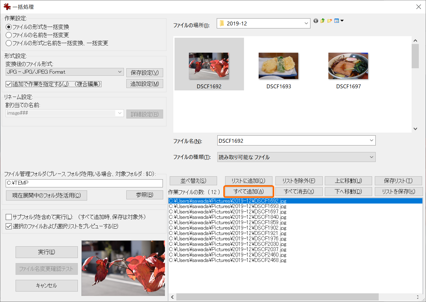The height and width of the screenshot is (302, 426).
Task: Open 保存リスト(T) button
Action: (398, 181)
